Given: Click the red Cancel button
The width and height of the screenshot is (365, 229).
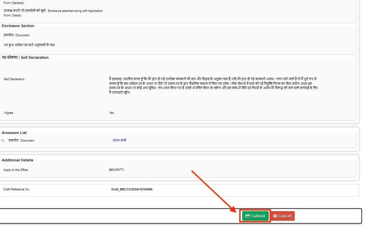Looking at the screenshot, I should pos(282,216).
